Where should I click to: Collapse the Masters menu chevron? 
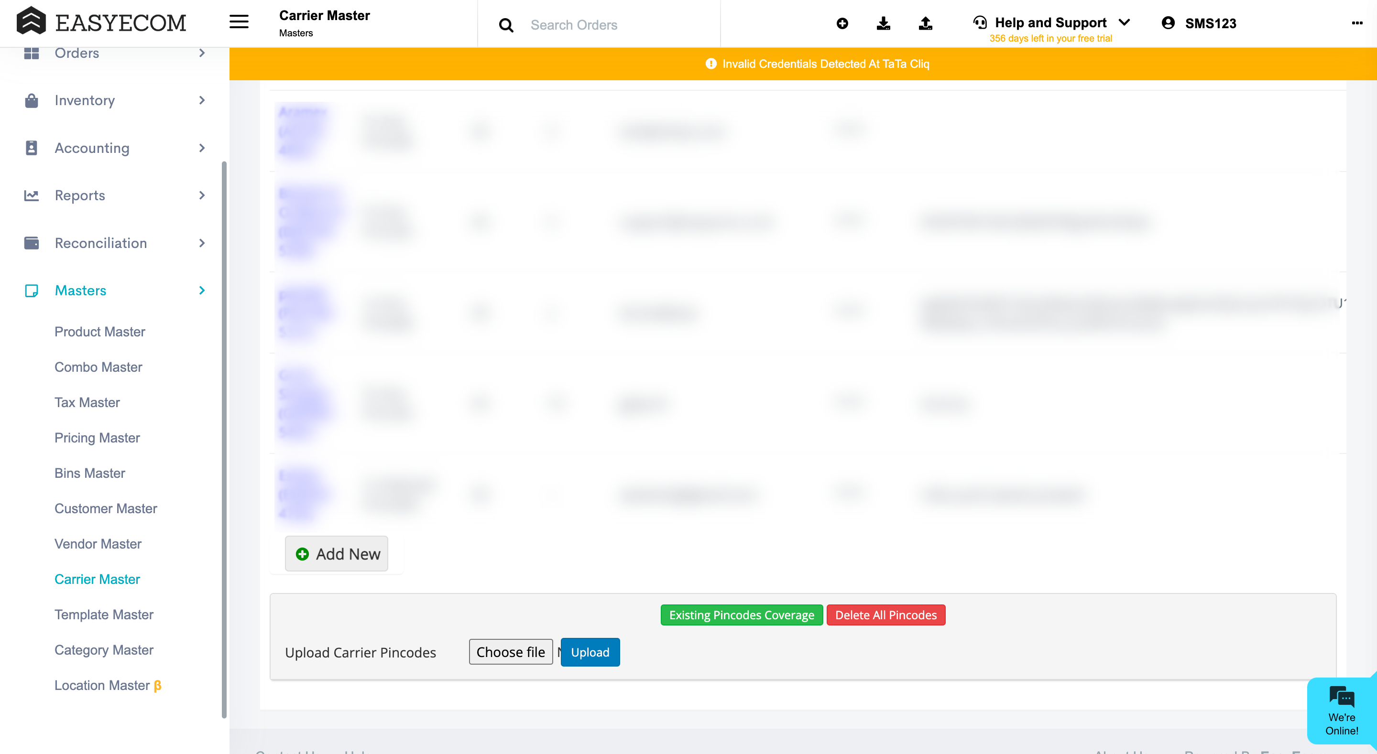pyautogui.click(x=202, y=291)
